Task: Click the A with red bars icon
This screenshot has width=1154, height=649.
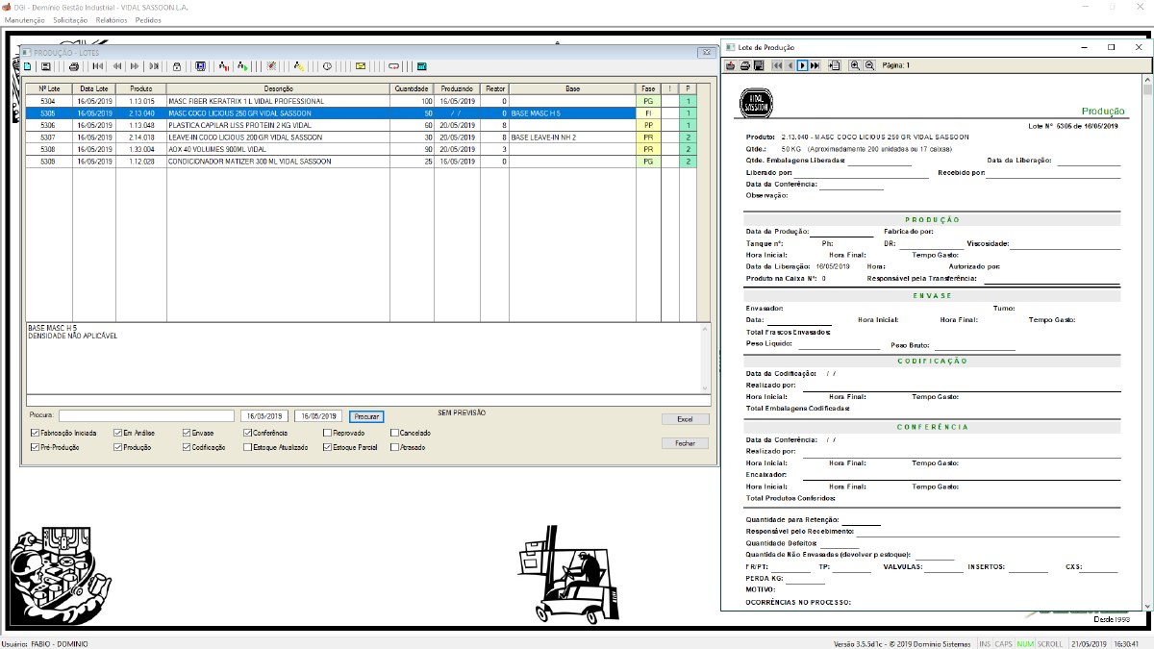Action: coord(224,66)
